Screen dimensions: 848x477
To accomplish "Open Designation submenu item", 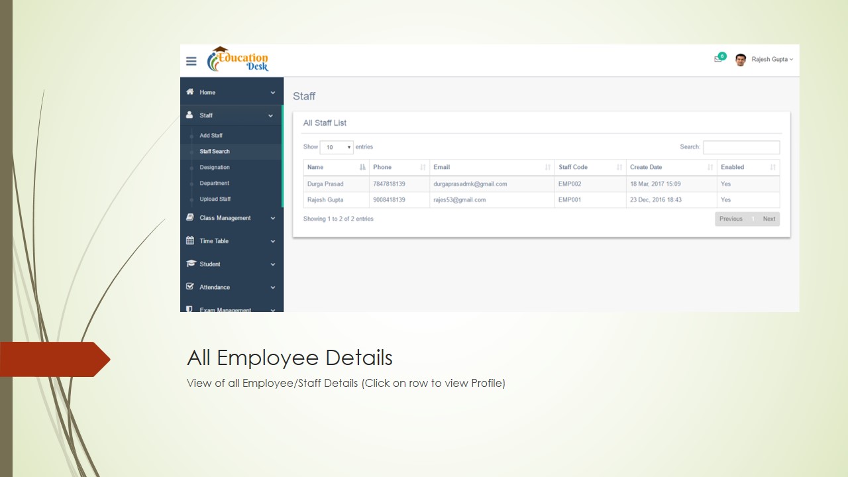I will pyautogui.click(x=215, y=168).
